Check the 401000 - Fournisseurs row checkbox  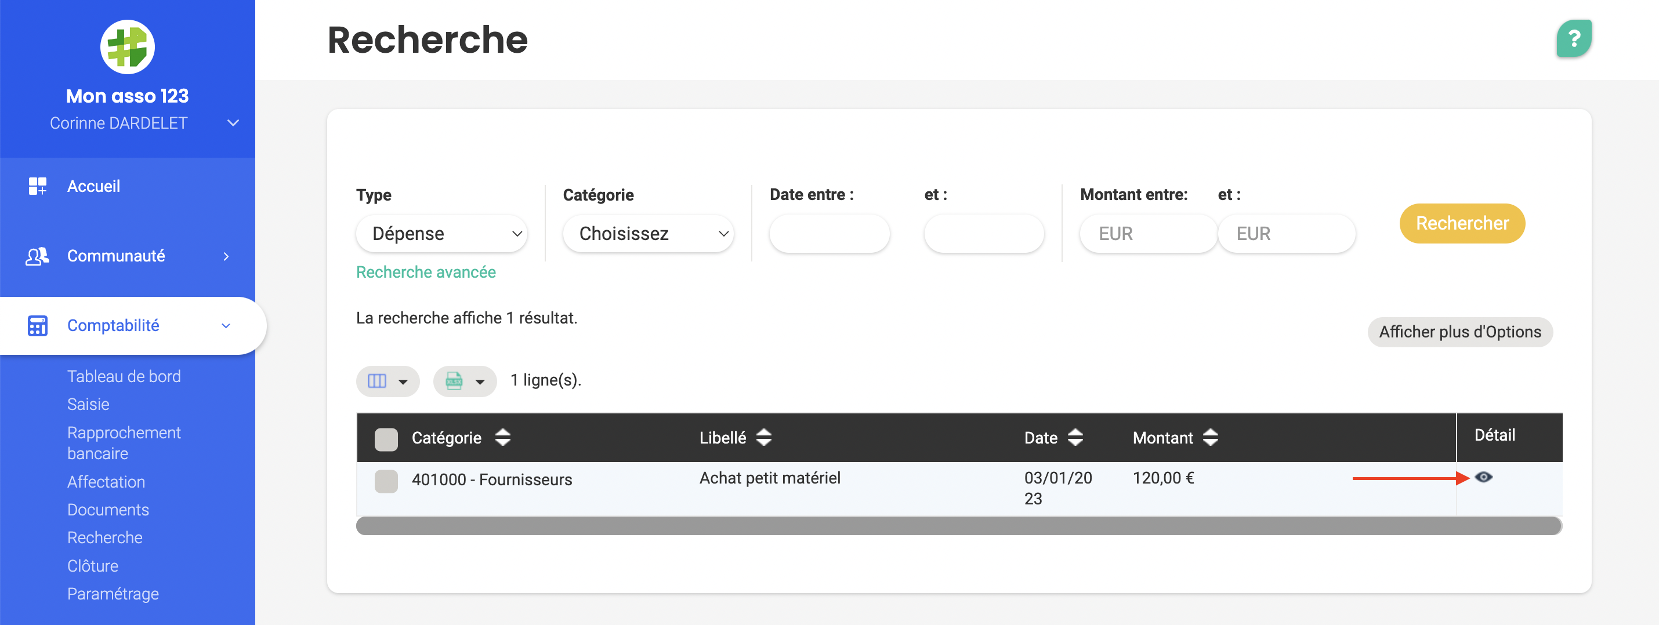(x=386, y=481)
